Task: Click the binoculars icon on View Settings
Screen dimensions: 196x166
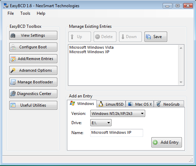Action: tap(13, 35)
